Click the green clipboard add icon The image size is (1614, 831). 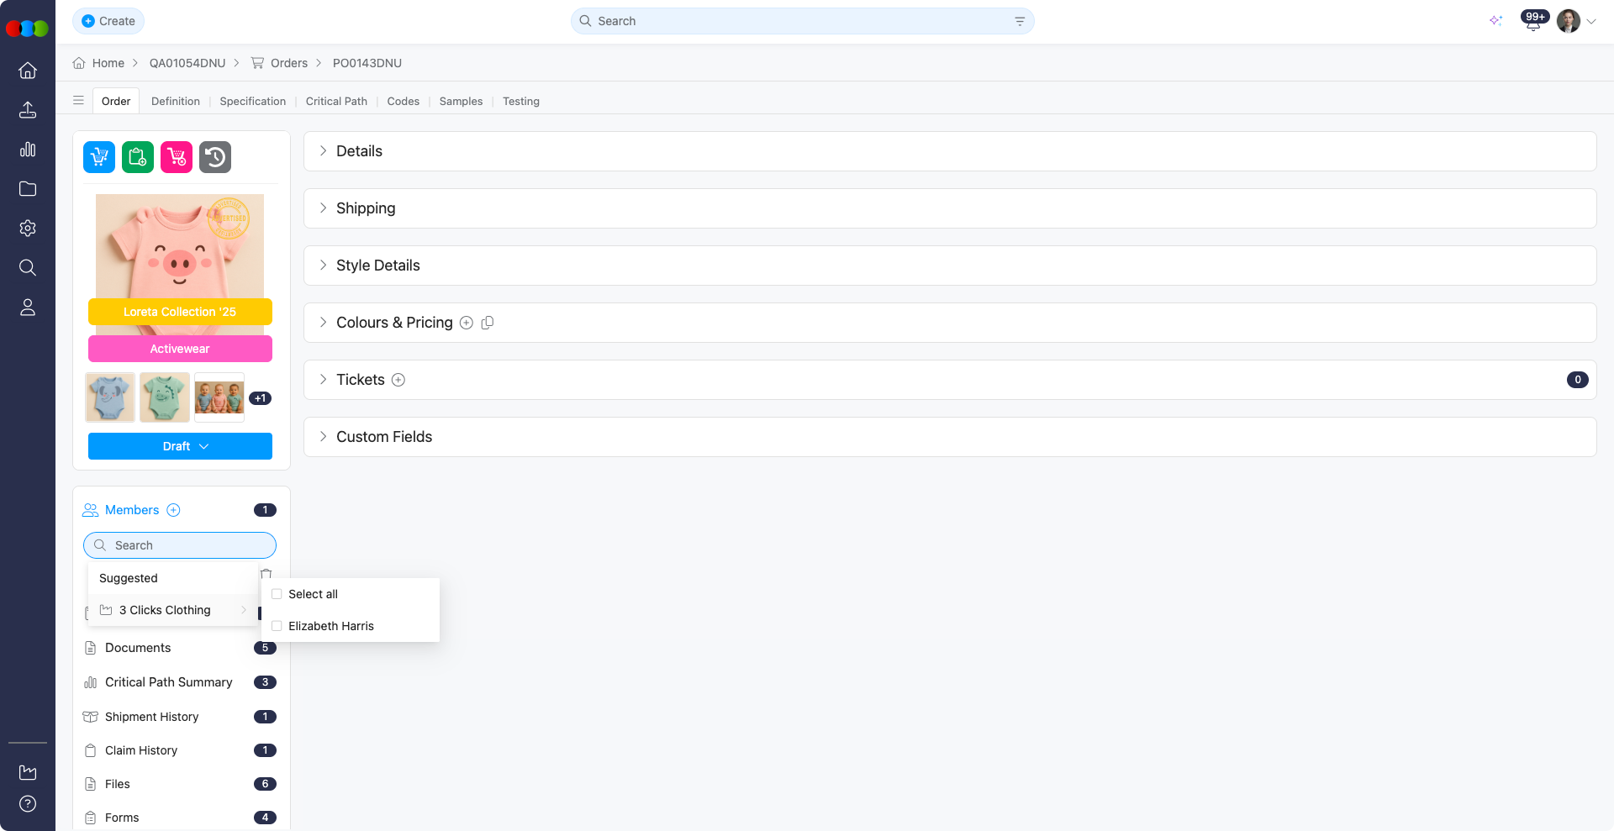click(x=138, y=157)
